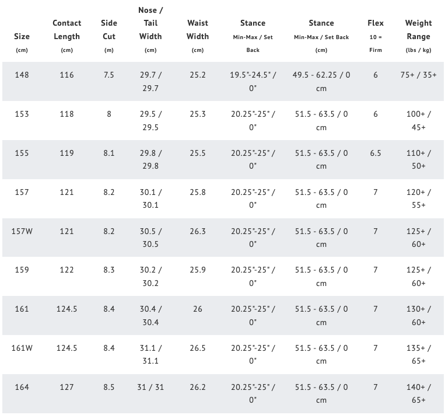Select the Side Cut column header
Screen dimensions: 445x415
pos(109,30)
